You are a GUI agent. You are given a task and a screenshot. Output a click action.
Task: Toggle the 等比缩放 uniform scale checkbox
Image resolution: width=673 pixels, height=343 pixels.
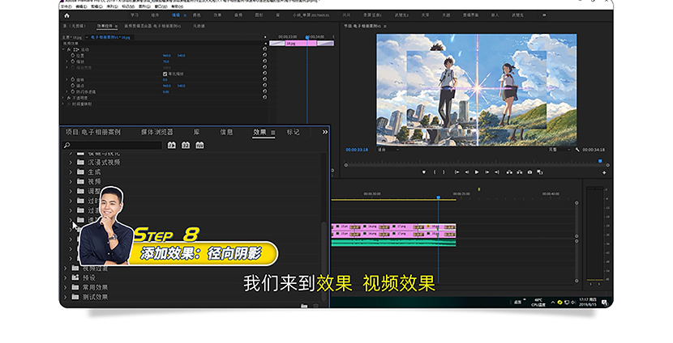point(165,74)
